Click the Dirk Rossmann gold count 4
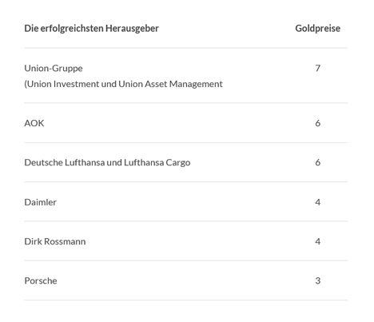Screen dimensions: 374x322 (x=317, y=241)
